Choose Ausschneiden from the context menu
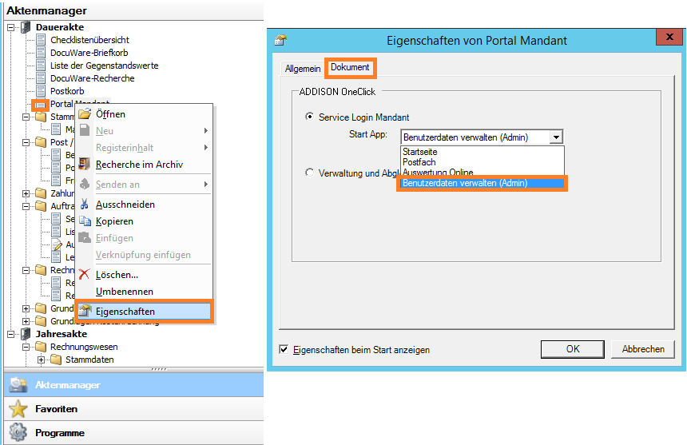This screenshot has width=687, height=445. (144, 204)
